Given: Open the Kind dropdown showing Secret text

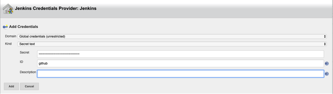Looking at the screenshot, I should pos(172,44).
